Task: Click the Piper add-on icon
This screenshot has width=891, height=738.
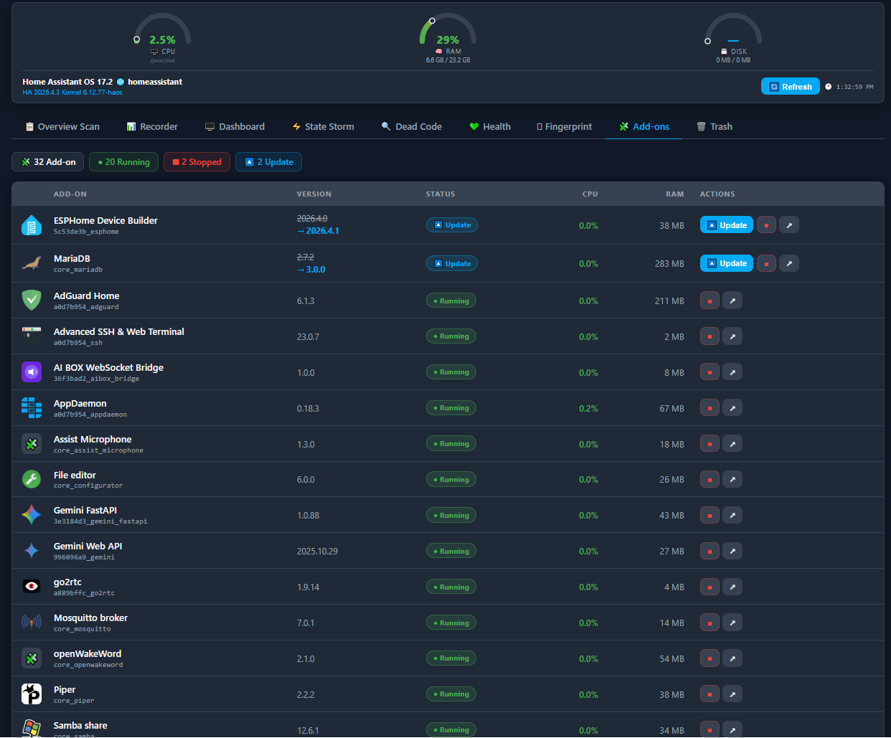Action: click(32, 694)
